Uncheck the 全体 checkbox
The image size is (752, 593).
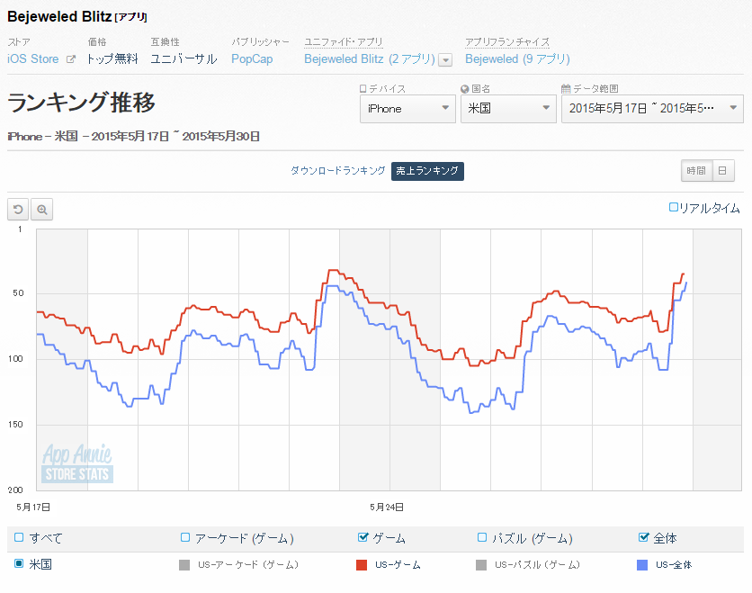click(x=644, y=537)
